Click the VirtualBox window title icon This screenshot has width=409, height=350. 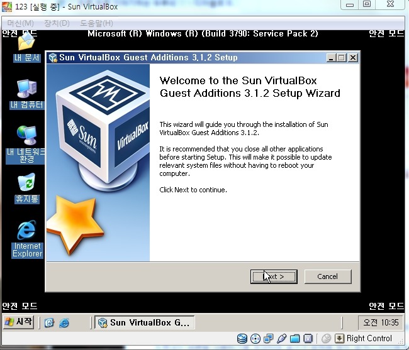pos(7,7)
